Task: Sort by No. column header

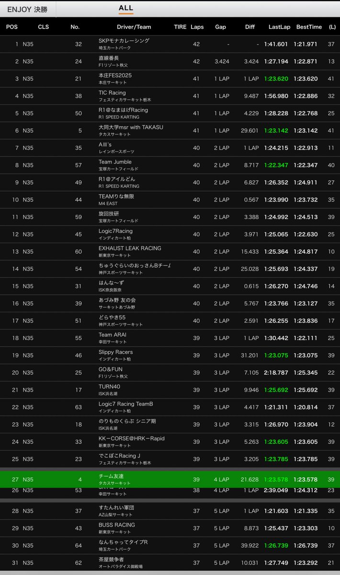Action: [75, 27]
